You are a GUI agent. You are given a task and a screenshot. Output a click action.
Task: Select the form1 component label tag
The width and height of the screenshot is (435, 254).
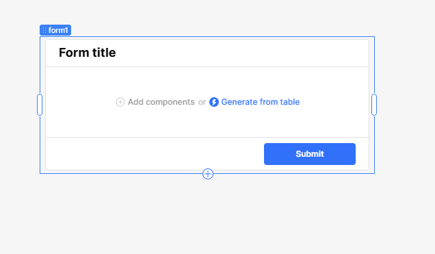tap(55, 30)
